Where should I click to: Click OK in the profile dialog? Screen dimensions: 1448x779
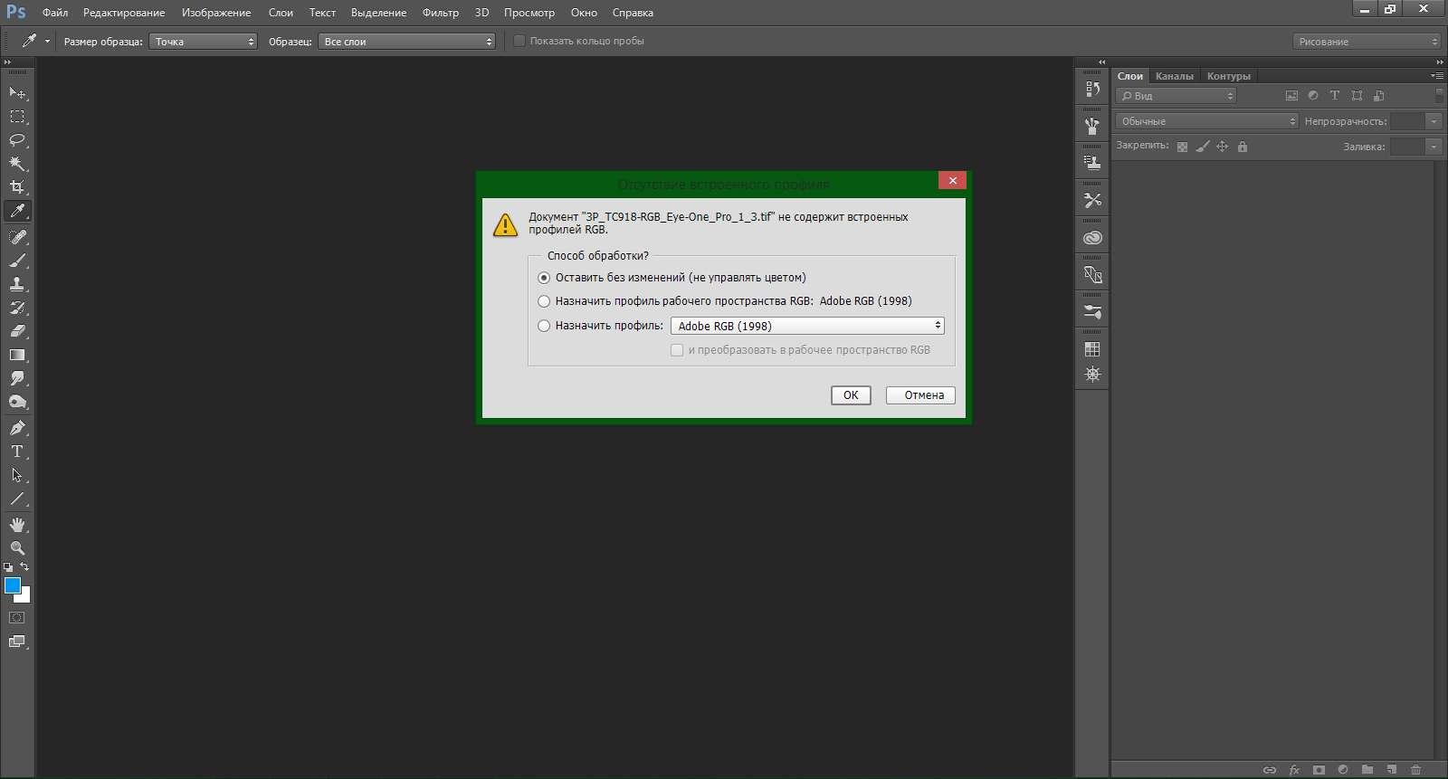(x=851, y=395)
